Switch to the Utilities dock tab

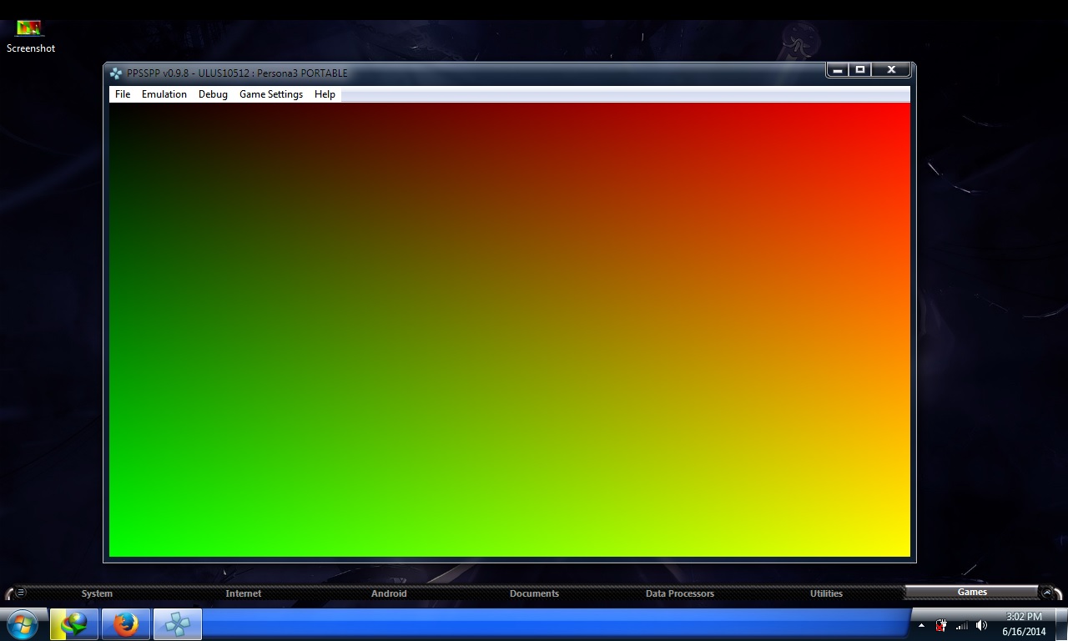tap(826, 593)
